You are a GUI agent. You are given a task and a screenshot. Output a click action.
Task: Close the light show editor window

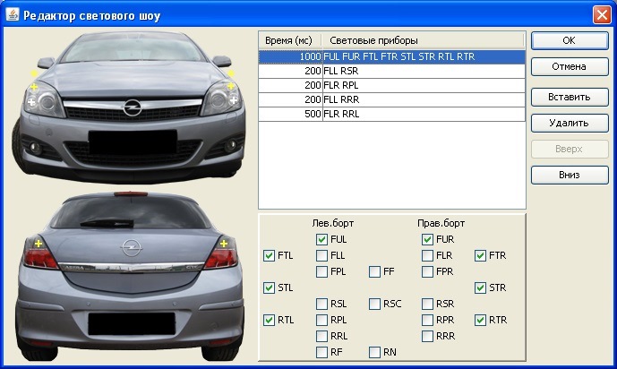point(602,15)
